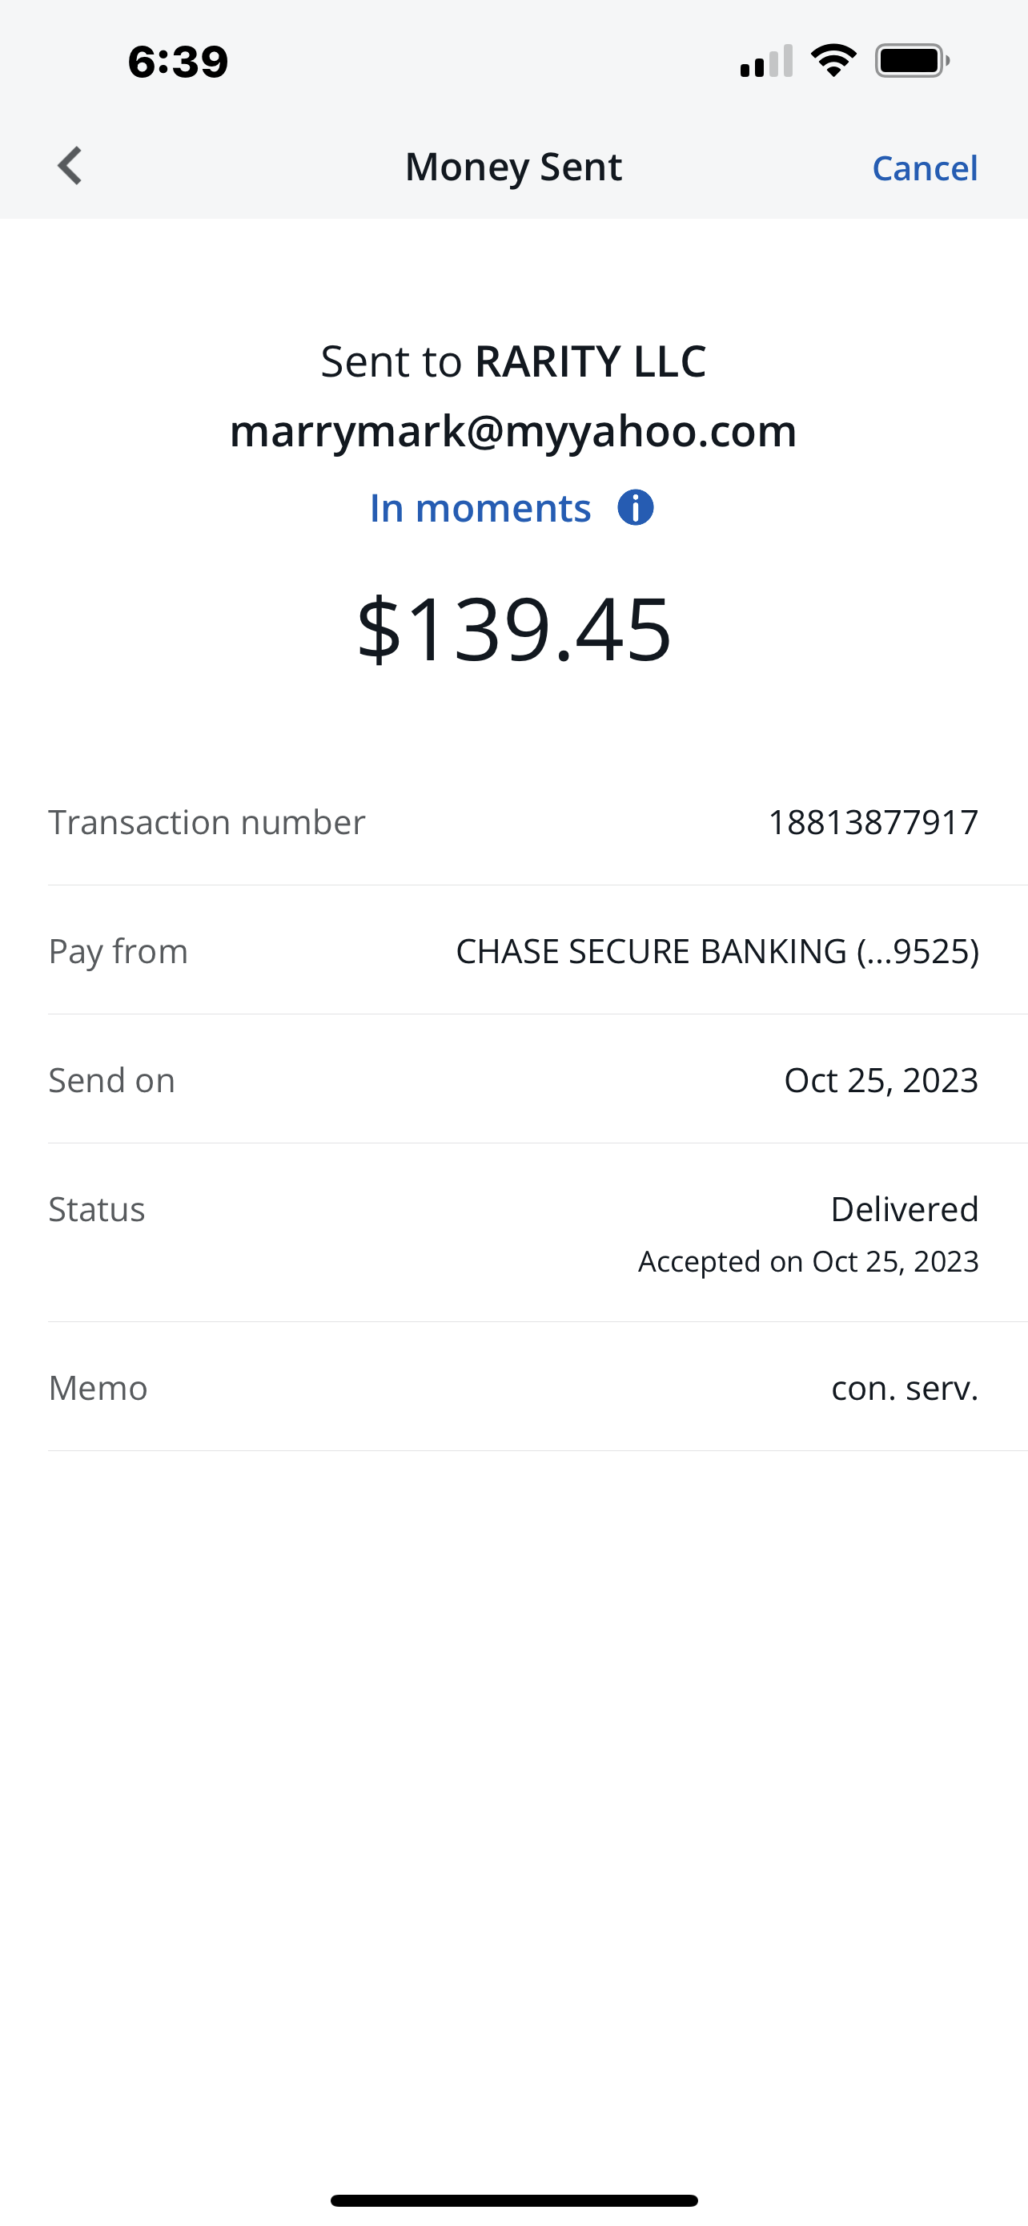Tap the Wi-Fi status icon
Viewport: 1028px width, 2226px height.
[833, 62]
